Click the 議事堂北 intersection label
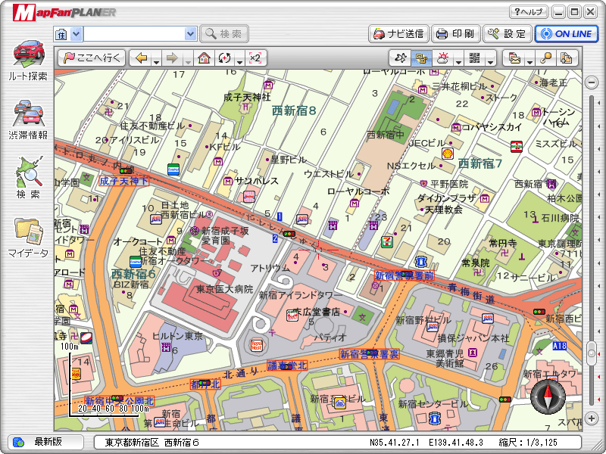This screenshot has width=606, height=454. click(x=287, y=365)
